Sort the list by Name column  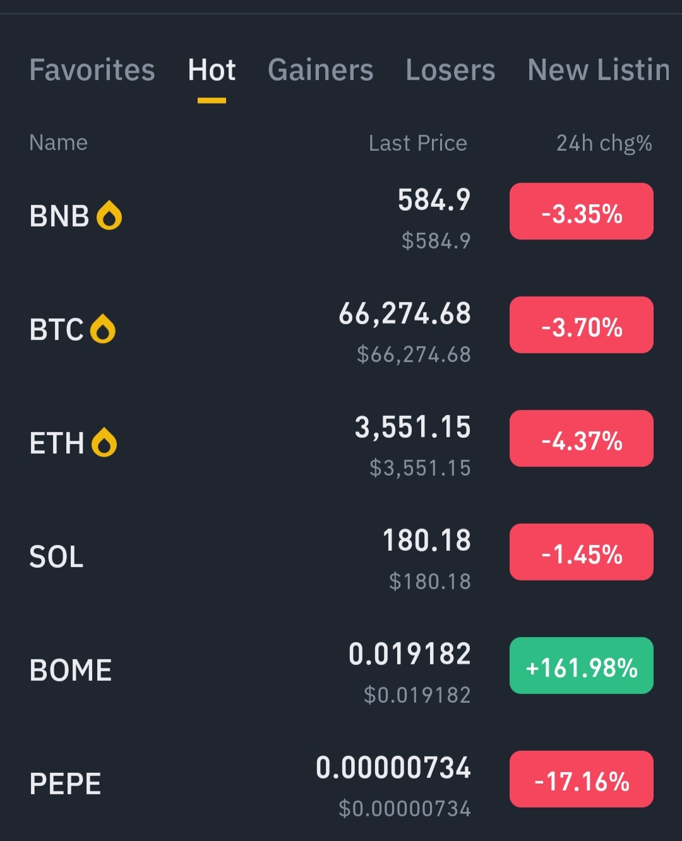point(59,143)
